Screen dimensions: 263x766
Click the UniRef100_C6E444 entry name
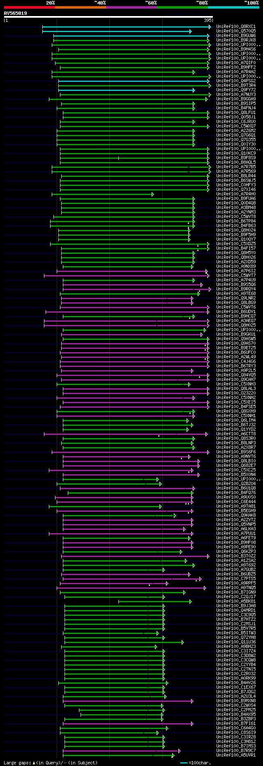(236, 502)
